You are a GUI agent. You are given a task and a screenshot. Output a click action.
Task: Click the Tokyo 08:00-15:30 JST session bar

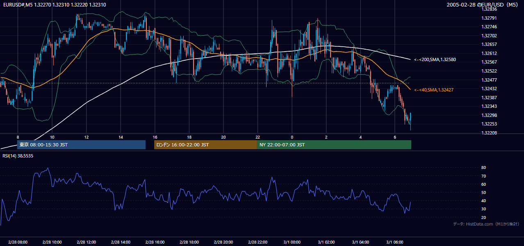tap(81, 145)
